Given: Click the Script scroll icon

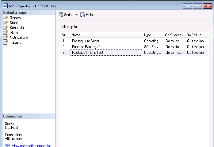Looking at the screenshot, I should coord(60,15).
